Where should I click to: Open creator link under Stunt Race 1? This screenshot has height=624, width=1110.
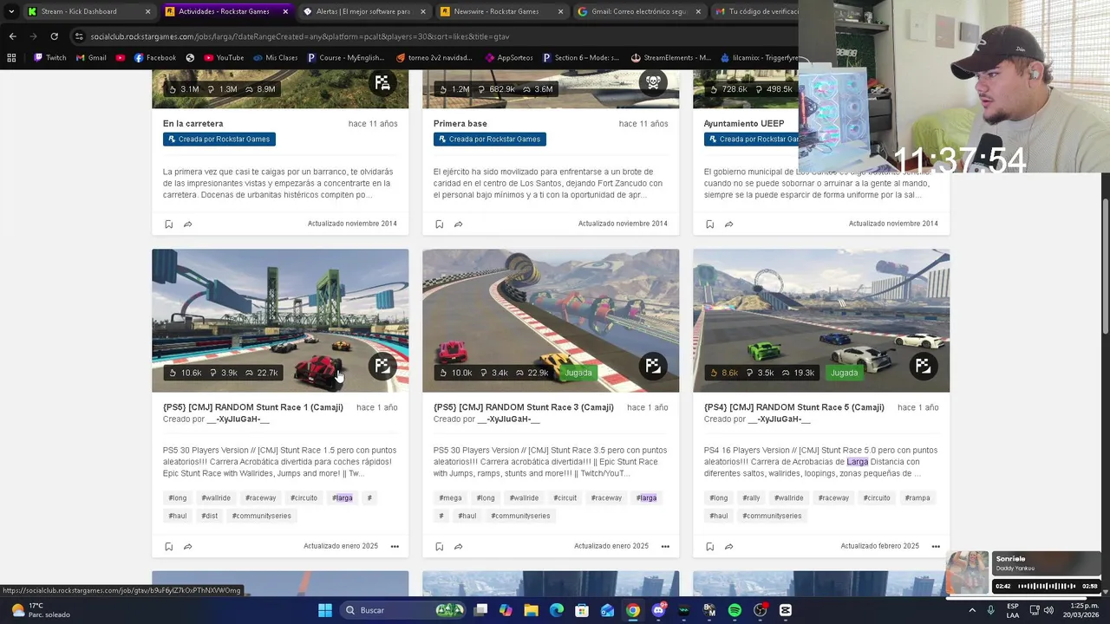[x=238, y=419]
